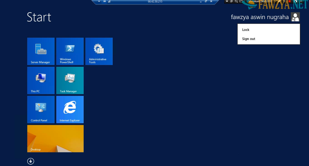The image size is (309, 166).
Task: Launch Internet Explorer tile
Action: coord(70,109)
